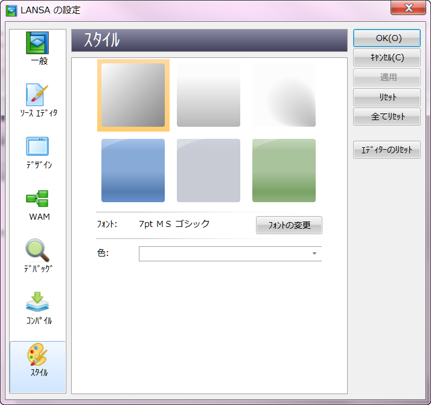
Task: Choose the light gray glossy style swatch
Action: point(208,170)
